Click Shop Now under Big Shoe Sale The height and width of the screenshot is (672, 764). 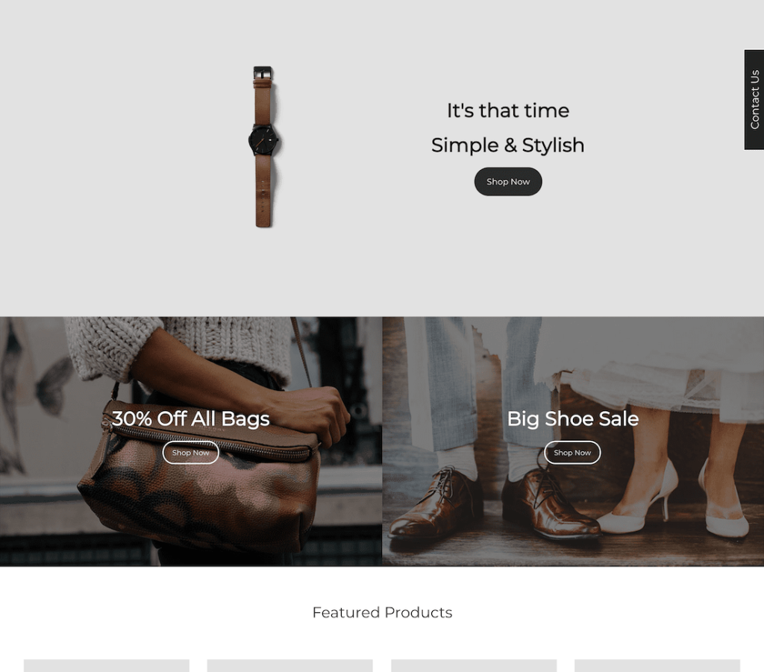(572, 453)
